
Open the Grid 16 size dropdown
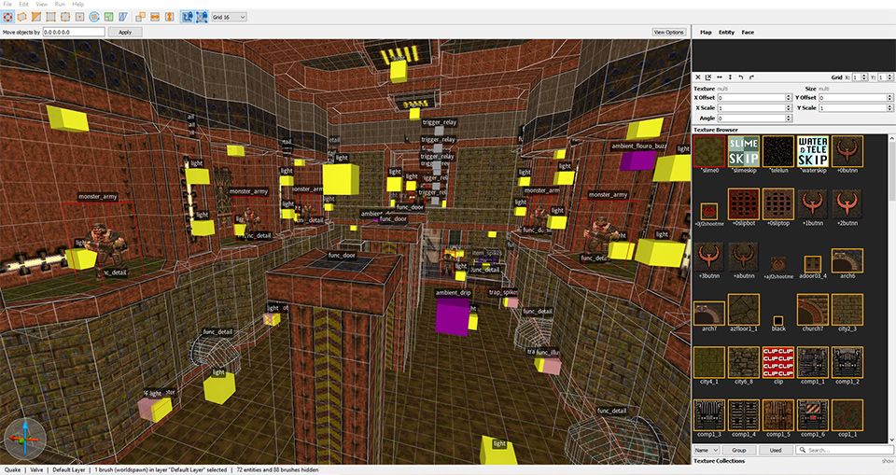229,17
